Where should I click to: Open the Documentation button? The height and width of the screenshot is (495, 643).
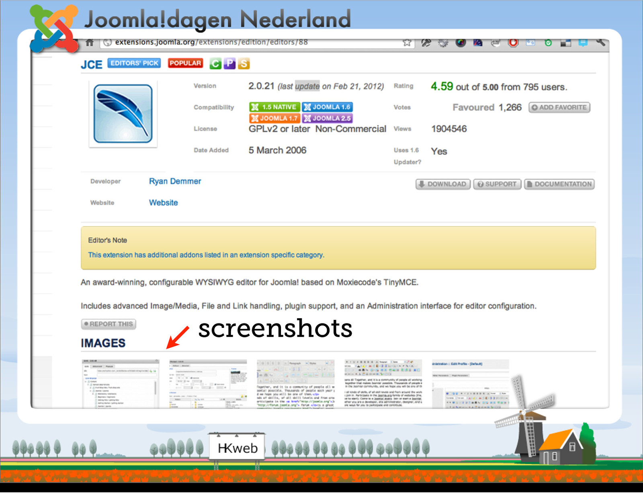pos(559,184)
